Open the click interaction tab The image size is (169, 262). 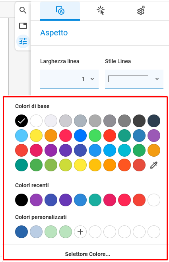(101, 11)
